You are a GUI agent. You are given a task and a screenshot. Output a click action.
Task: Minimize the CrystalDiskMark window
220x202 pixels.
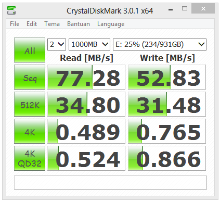[171, 10]
